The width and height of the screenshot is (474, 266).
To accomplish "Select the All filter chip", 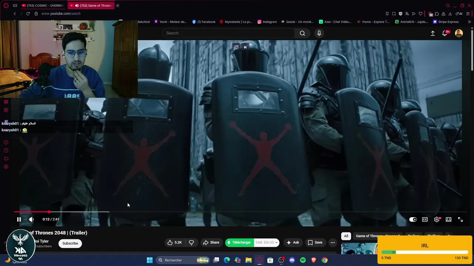I will (346, 236).
